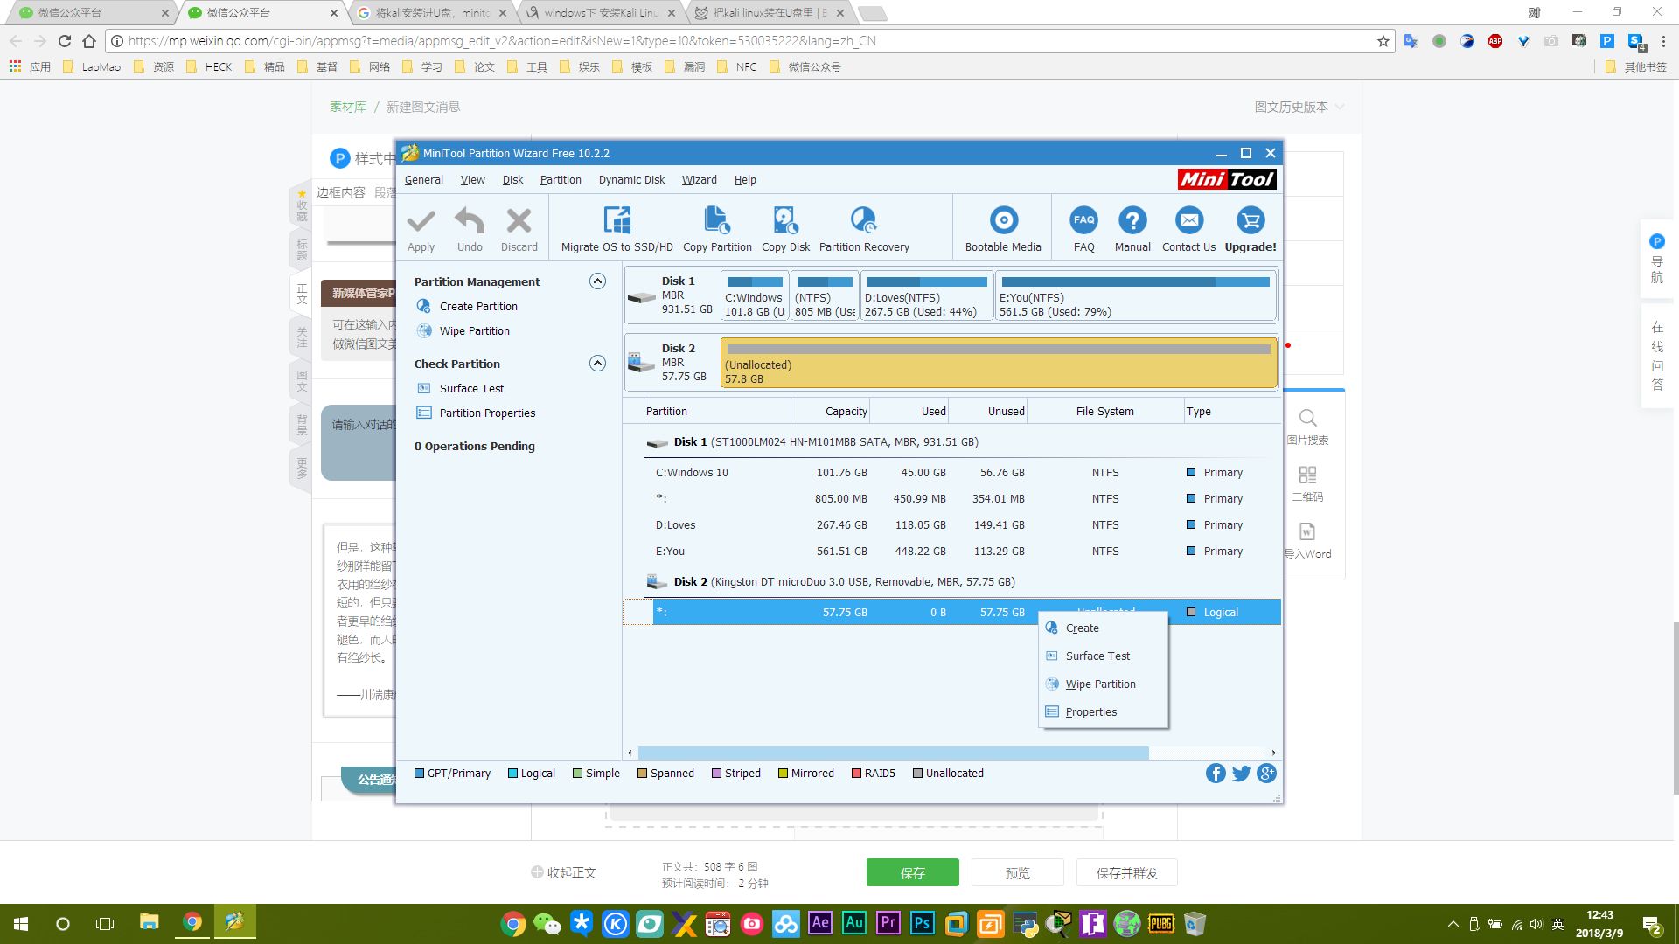The image size is (1679, 944).
Task: Click Create Partition in left panel
Action: pos(478,306)
